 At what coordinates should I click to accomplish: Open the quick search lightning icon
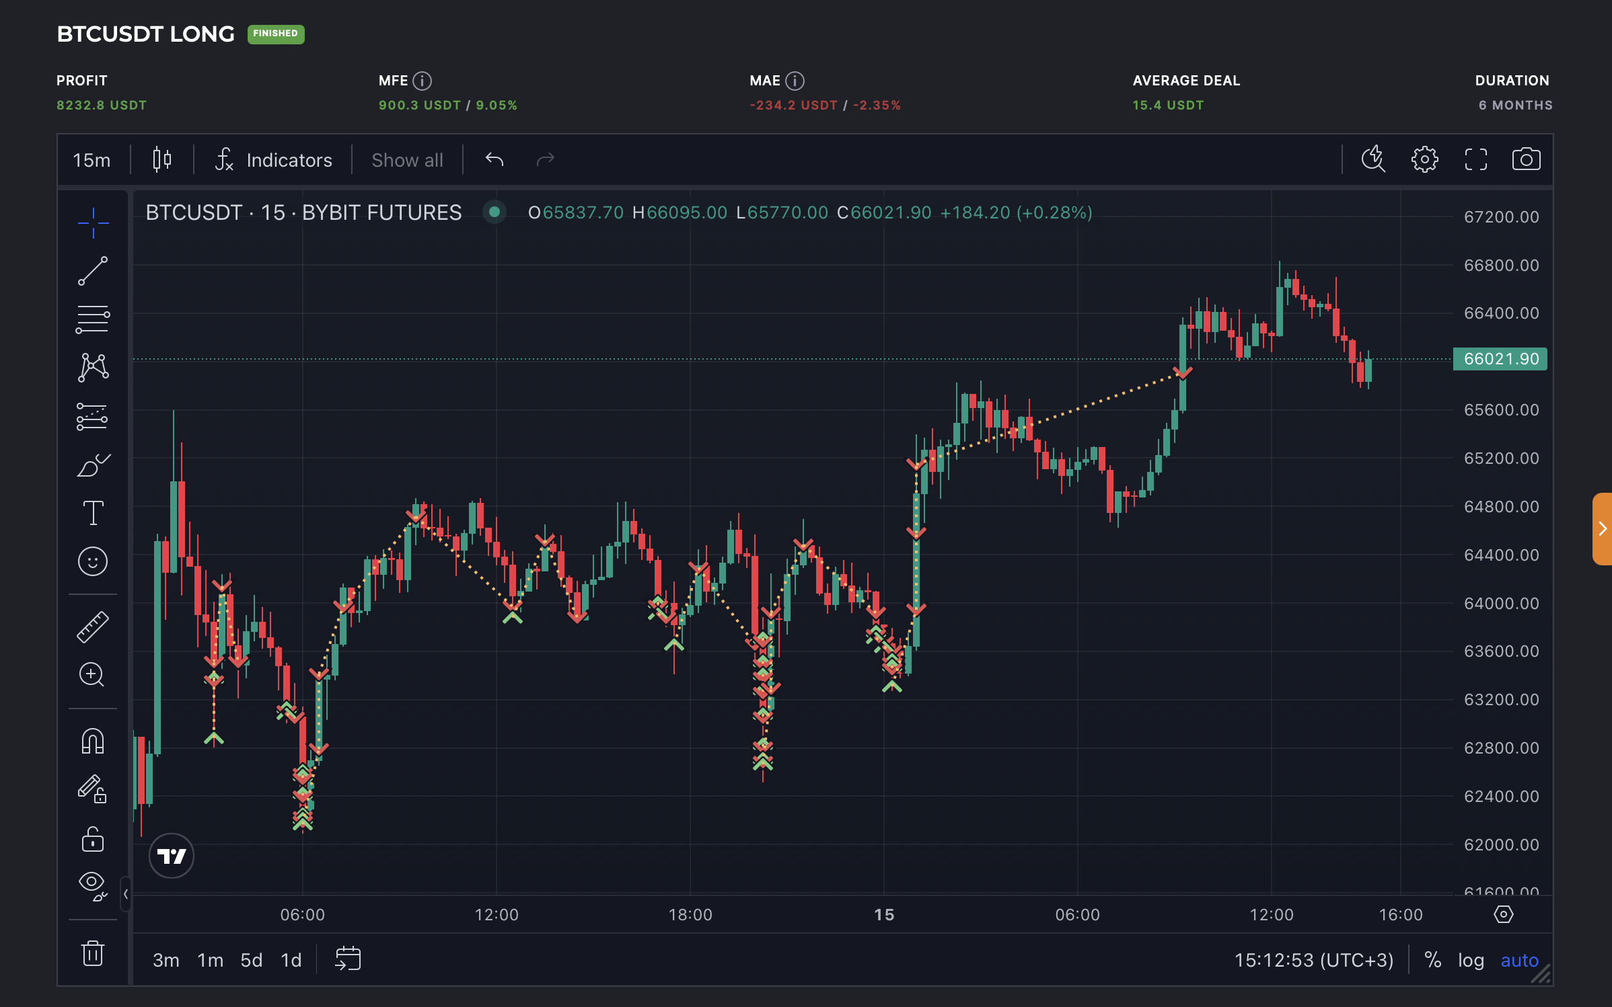point(1373,159)
